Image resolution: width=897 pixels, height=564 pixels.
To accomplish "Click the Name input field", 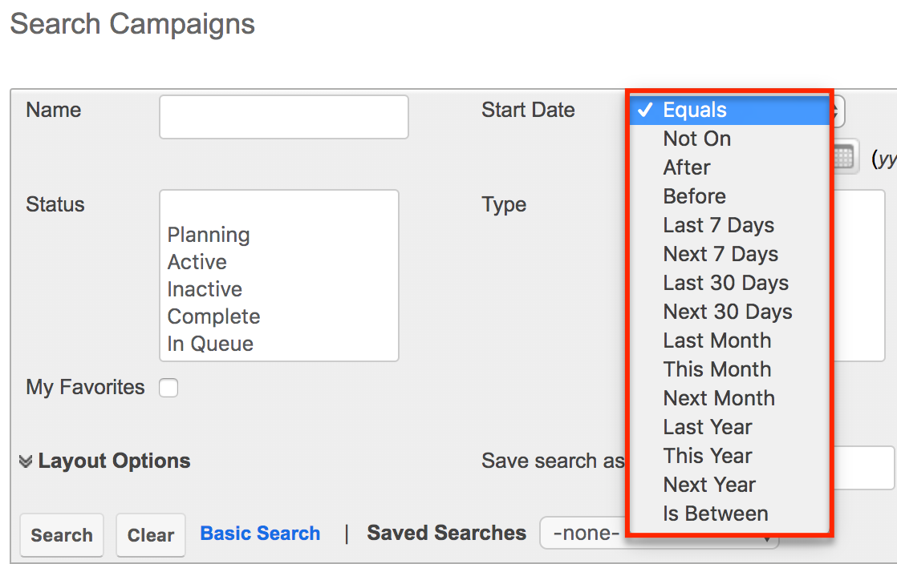I will click(x=283, y=116).
